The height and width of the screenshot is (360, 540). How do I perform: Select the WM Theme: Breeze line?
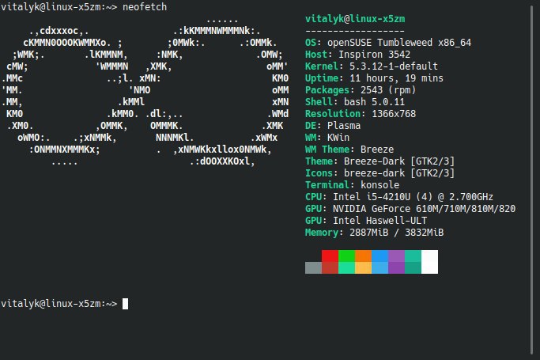pos(349,150)
